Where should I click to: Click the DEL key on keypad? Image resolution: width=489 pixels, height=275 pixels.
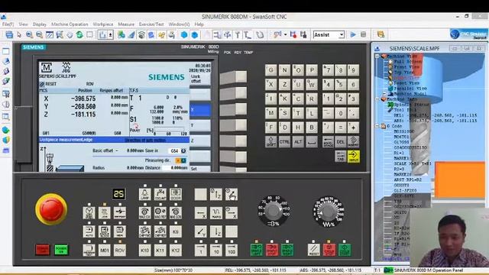(341, 141)
